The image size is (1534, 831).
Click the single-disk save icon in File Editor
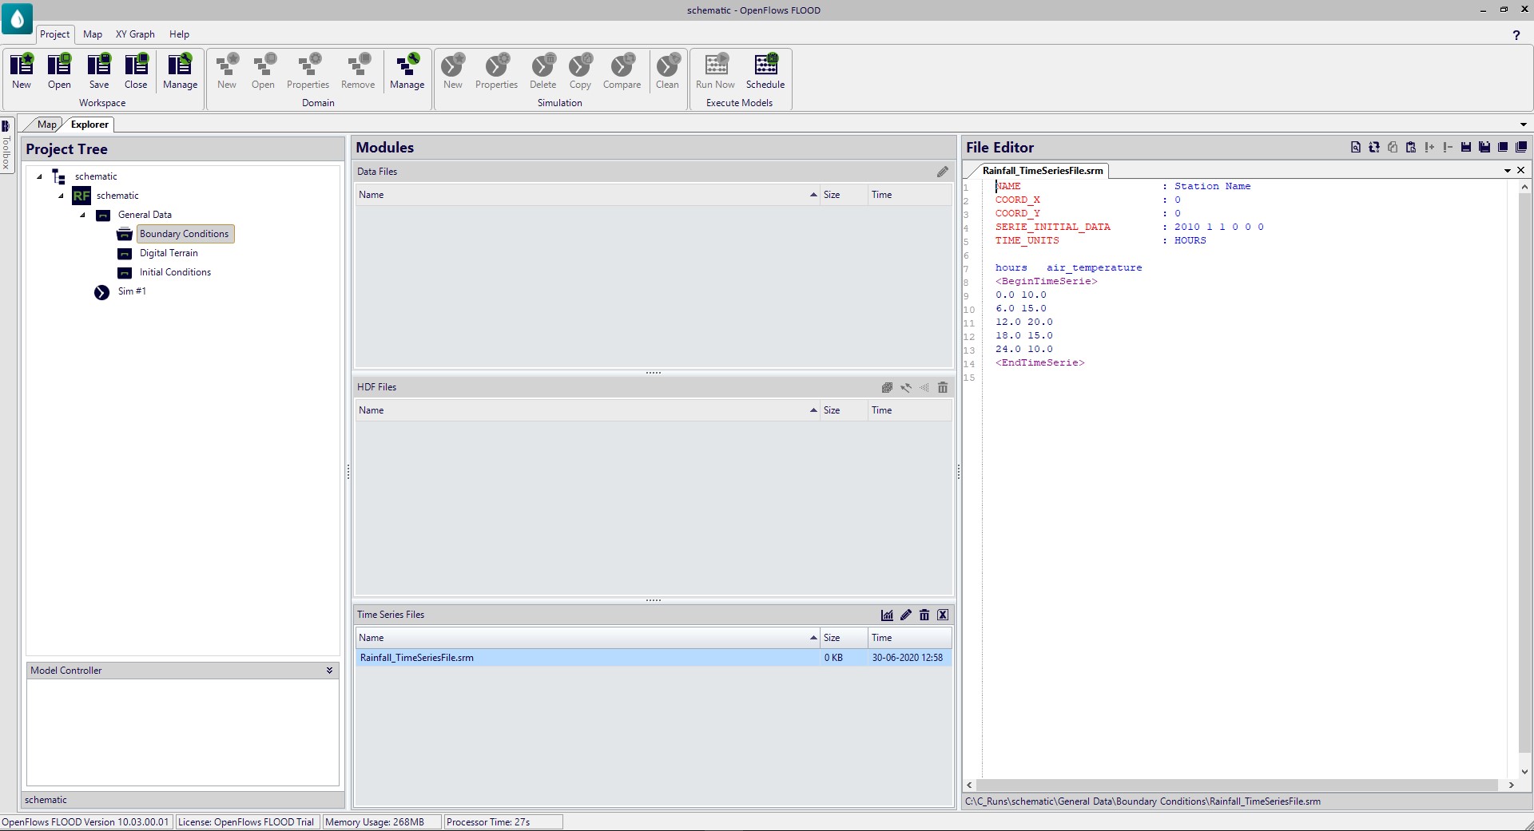(x=1466, y=147)
